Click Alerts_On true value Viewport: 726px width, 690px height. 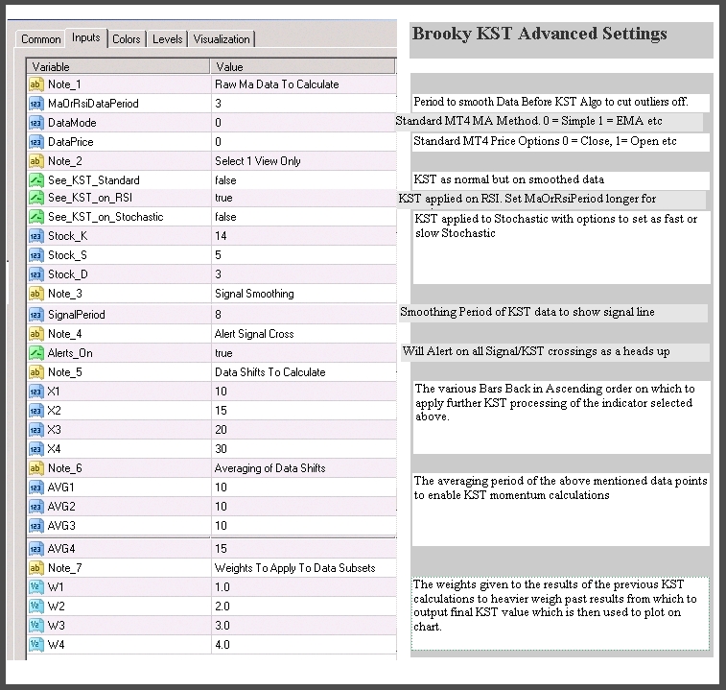tap(304, 353)
